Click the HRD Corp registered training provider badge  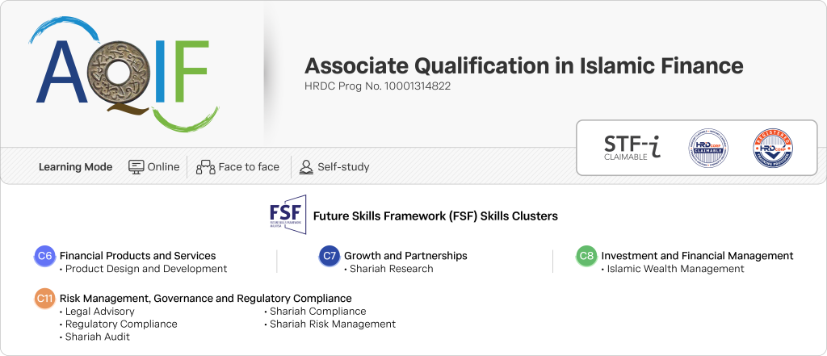click(x=772, y=149)
